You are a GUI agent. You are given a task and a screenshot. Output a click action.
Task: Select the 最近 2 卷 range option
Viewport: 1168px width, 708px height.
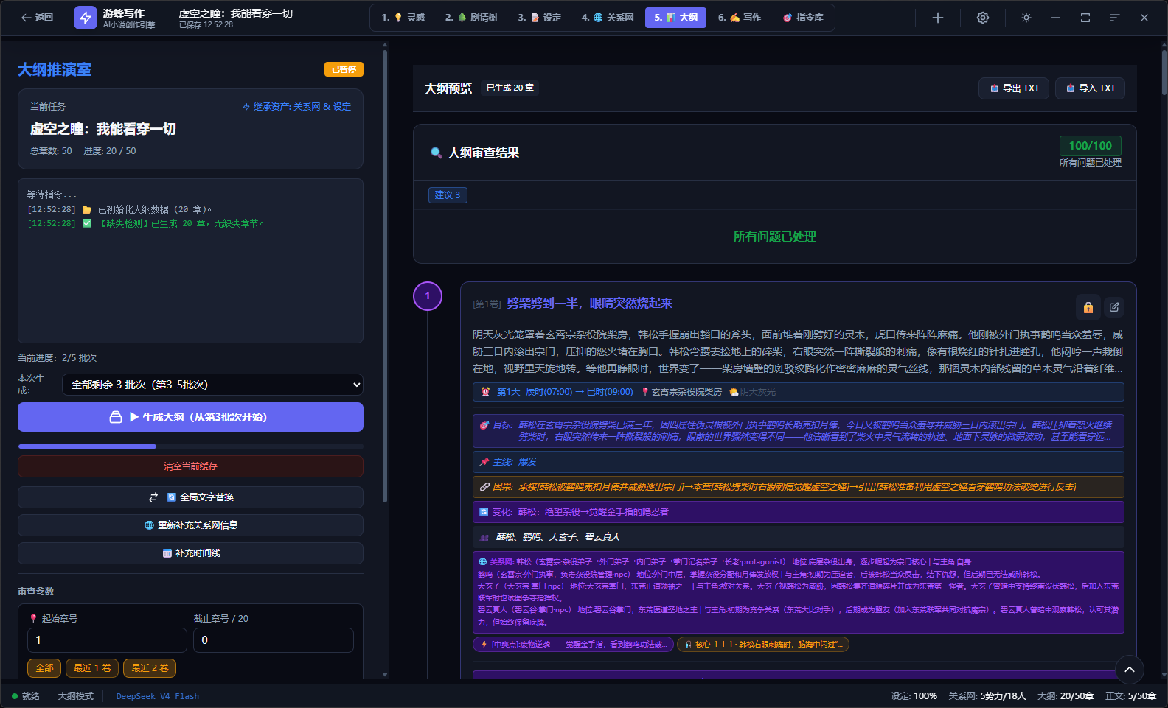tap(150, 668)
